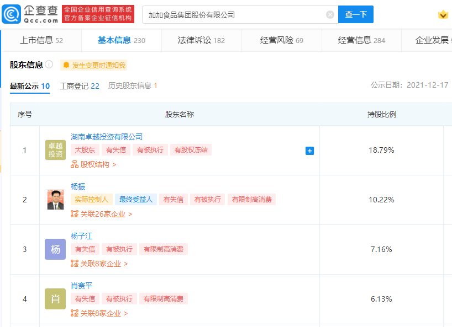Open 杨振's profile photo

point(55,200)
